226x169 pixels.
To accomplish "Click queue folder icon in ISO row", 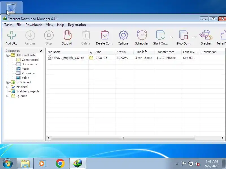I will [x=91, y=58].
